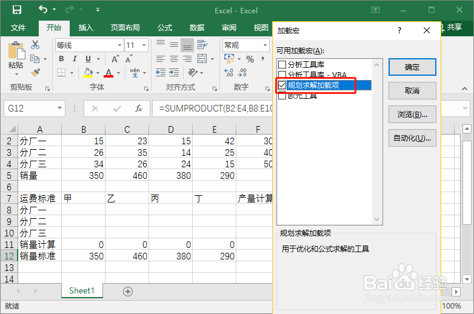474x314 pixels.
Task: Click the Format Painter brush icon
Action: [x=35, y=73]
